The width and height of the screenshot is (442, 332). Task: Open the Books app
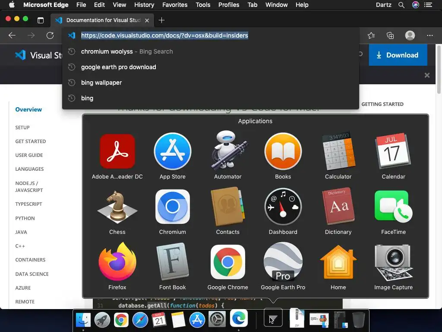283,151
